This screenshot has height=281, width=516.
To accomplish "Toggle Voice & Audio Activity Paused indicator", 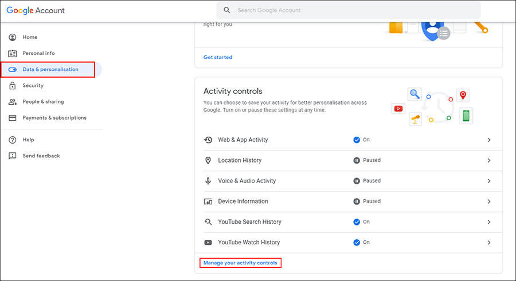I will tap(357, 181).
